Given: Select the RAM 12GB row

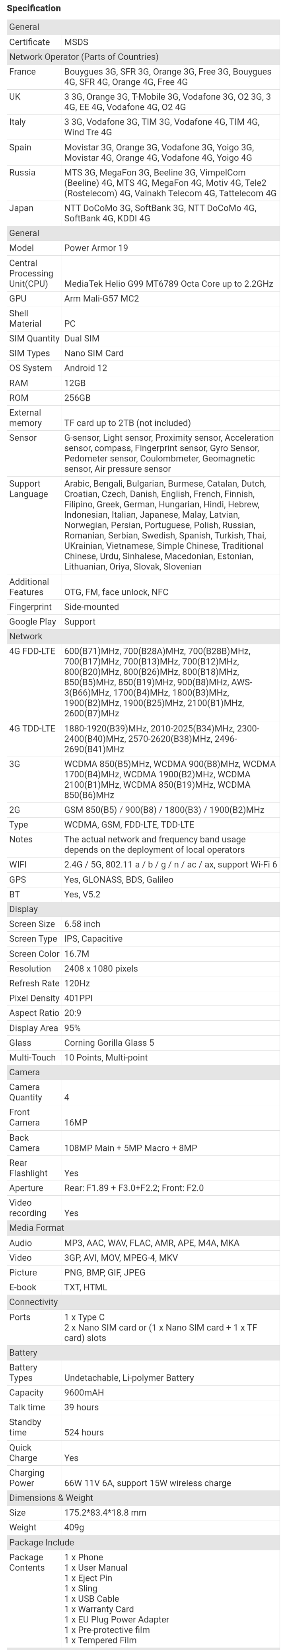Looking at the screenshot, I should point(143,383).
